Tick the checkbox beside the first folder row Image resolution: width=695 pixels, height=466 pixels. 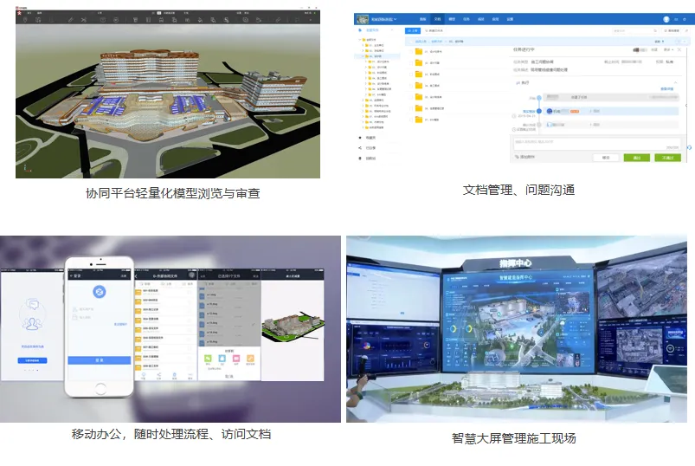pos(410,52)
